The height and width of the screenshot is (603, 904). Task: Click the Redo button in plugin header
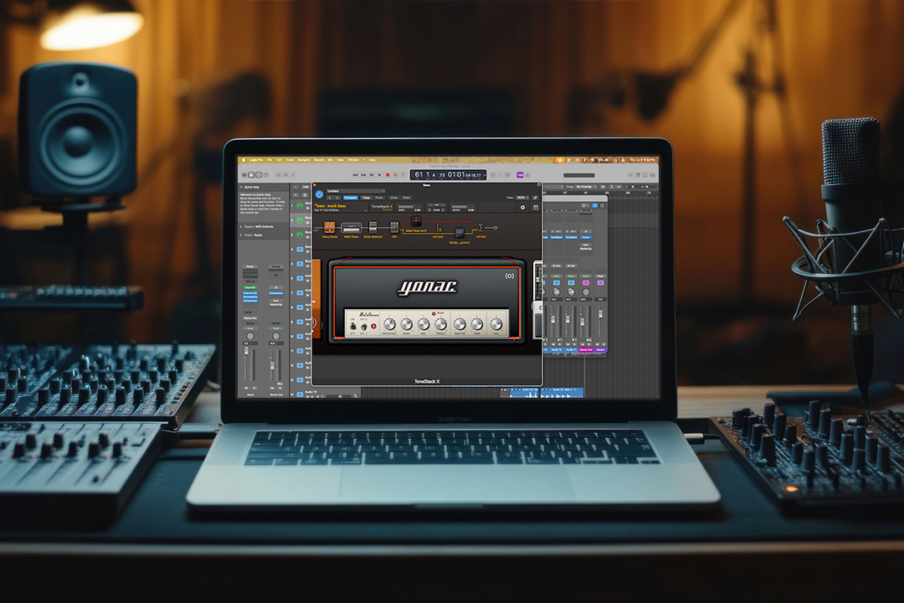tap(406, 198)
